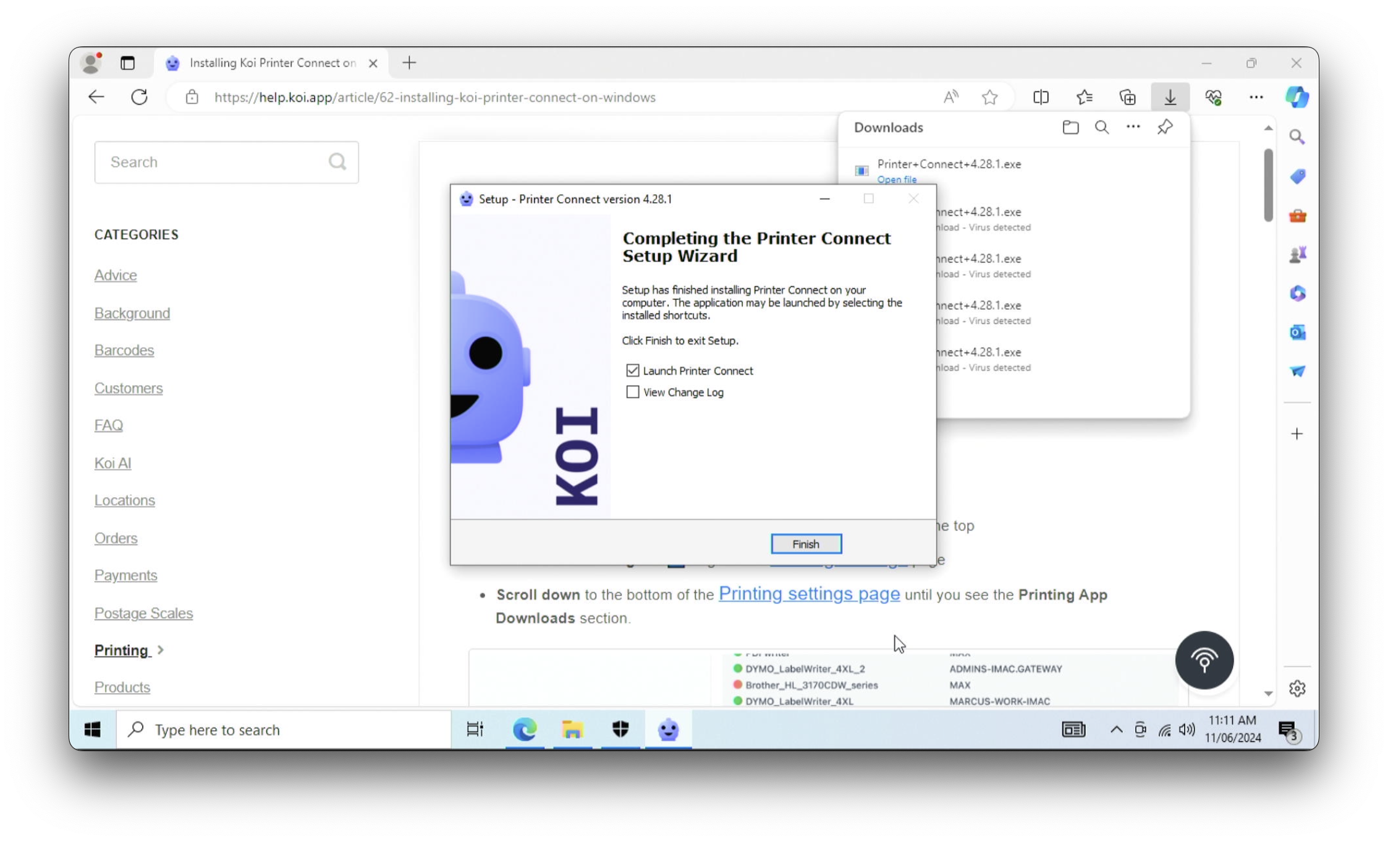Open a new browser tab
1388x842 pixels.
click(409, 63)
